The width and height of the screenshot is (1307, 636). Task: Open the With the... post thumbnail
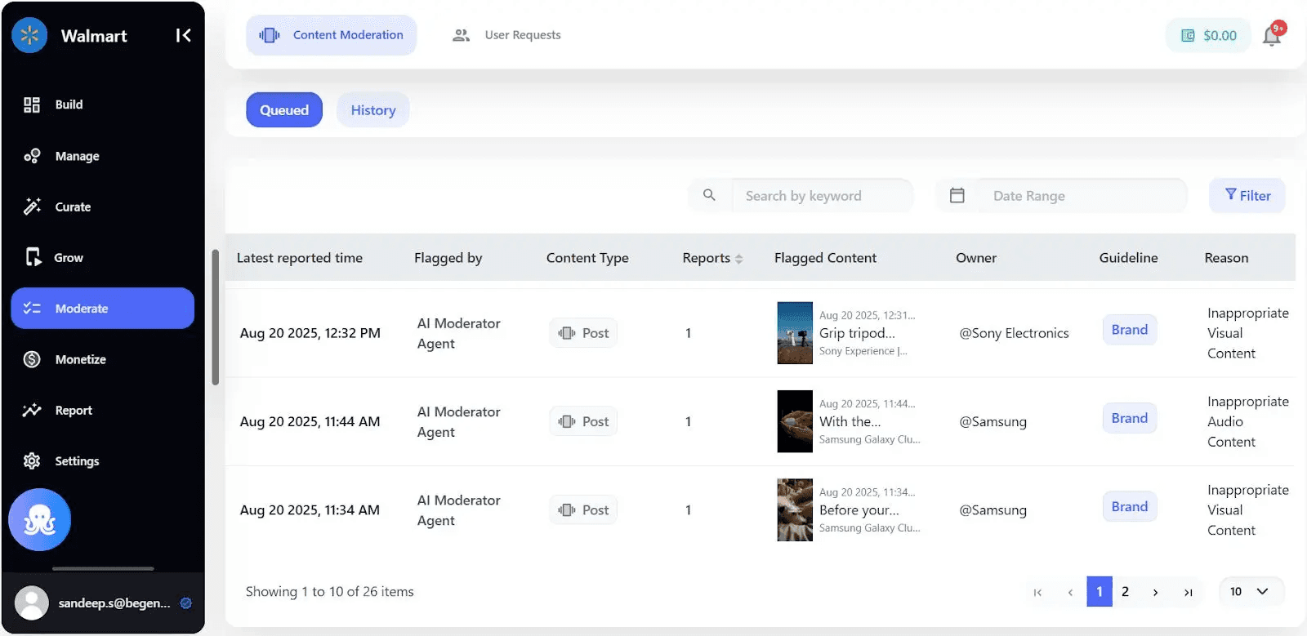tap(795, 421)
